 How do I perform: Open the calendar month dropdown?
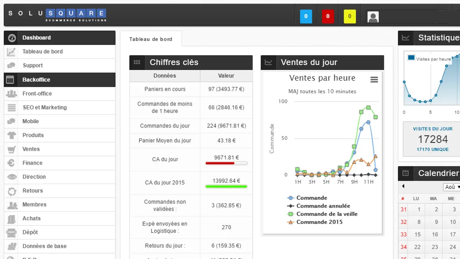point(452,187)
